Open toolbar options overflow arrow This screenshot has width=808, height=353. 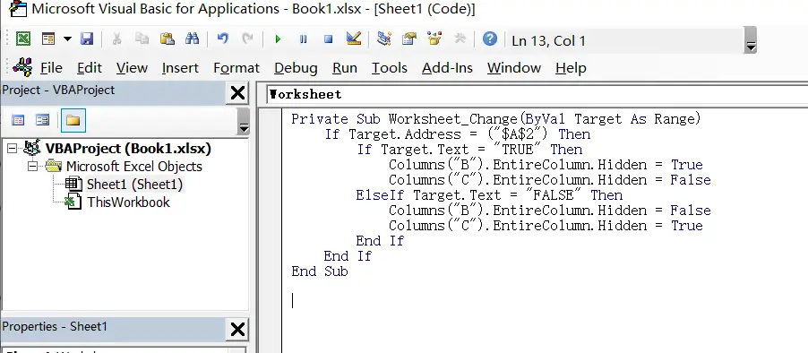[751, 40]
